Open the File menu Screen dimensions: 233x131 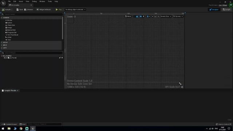9,1
